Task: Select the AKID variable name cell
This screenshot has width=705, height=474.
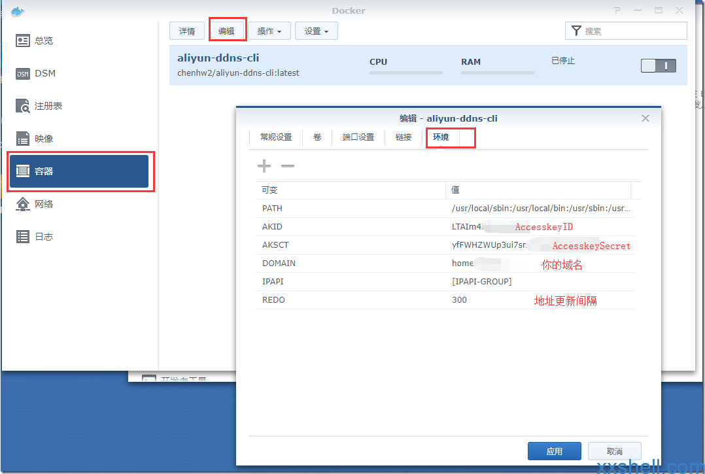Action: pyautogui.click(x=351, y=227)
